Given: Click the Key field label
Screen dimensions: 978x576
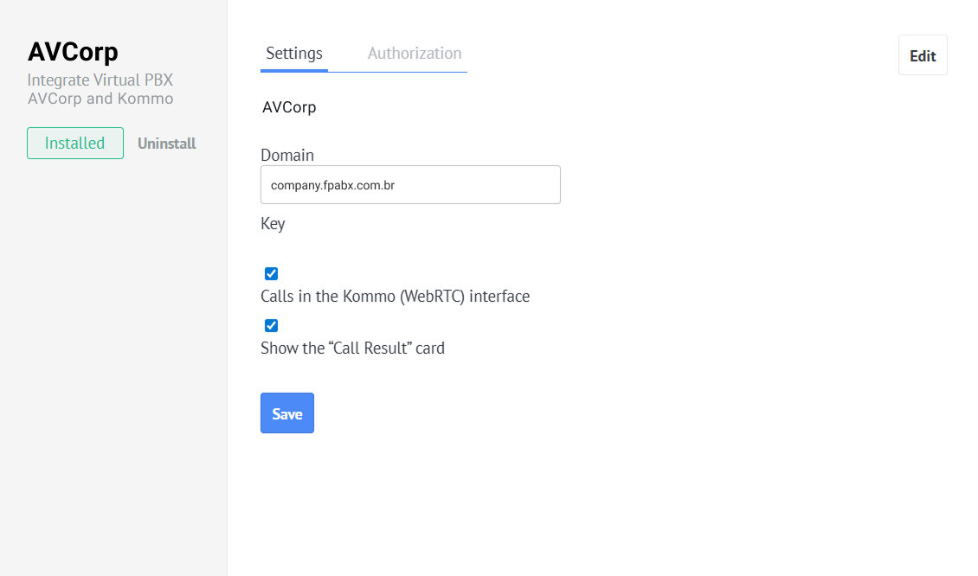Looking at the screenshot, I should point(273,224).
